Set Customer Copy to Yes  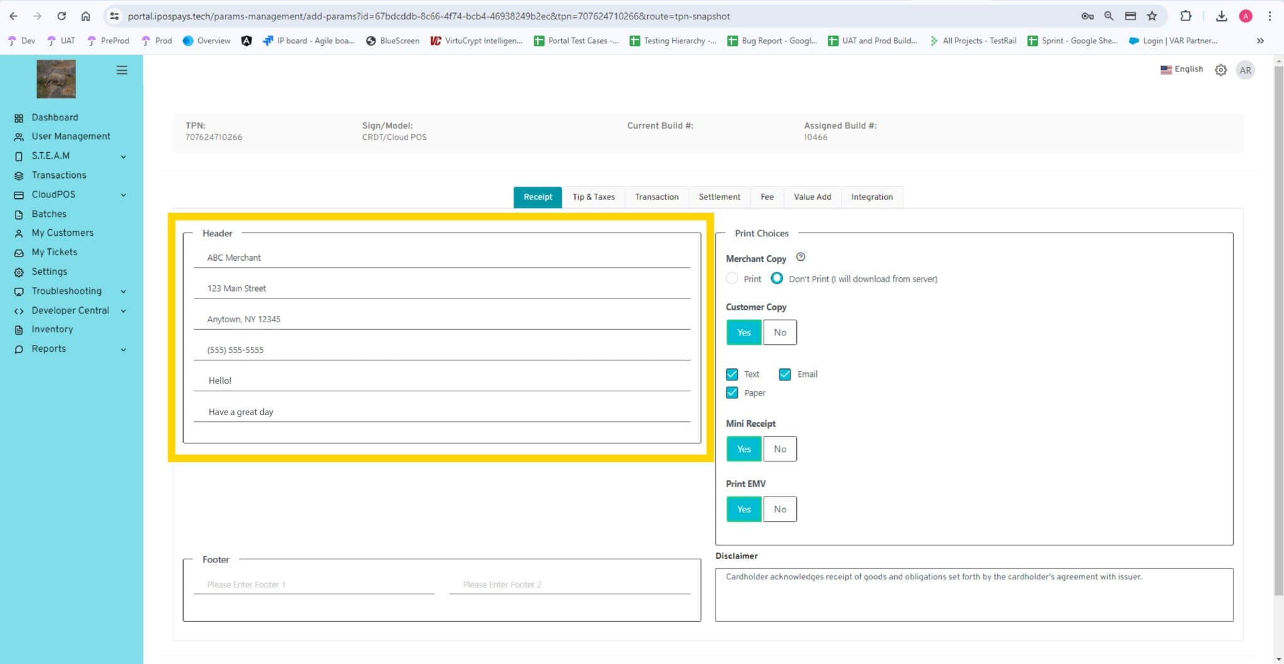pos(744,332)
